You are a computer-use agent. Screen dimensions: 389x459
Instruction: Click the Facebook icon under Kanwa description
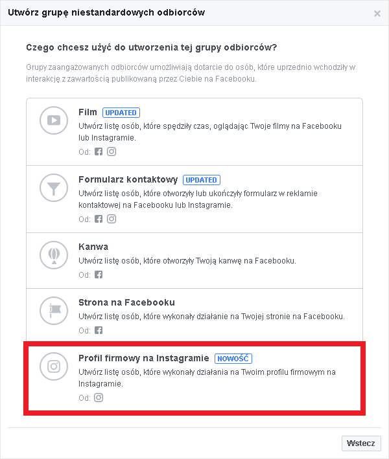[x=99, y=274]
